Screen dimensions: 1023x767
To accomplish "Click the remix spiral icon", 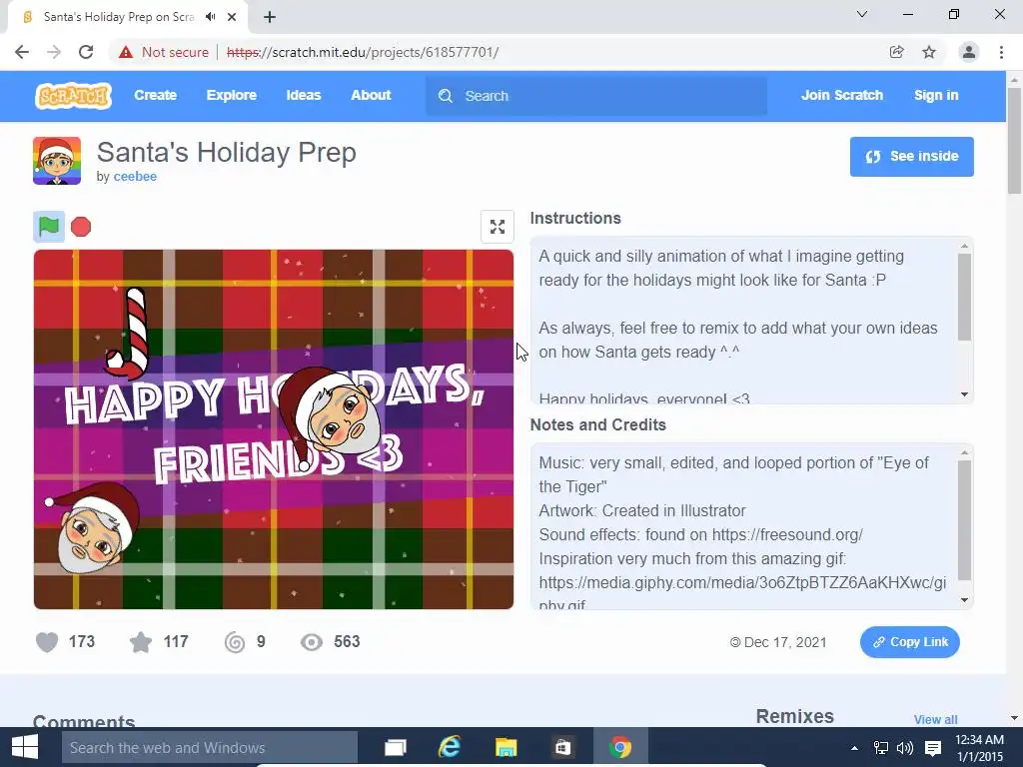I will point(235,642).
